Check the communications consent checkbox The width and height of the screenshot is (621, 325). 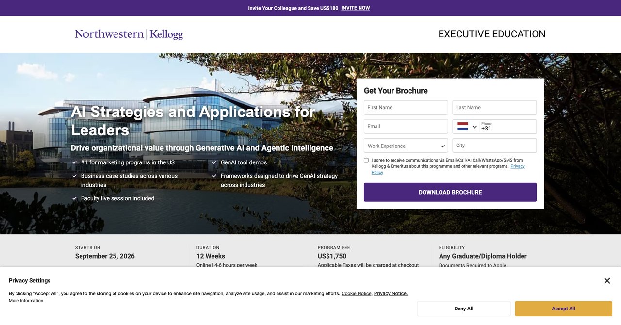point(366,160)
